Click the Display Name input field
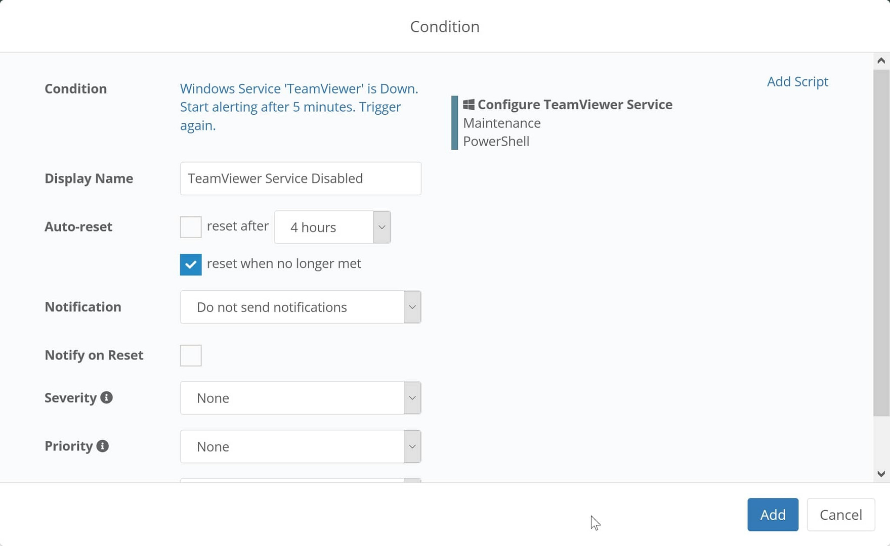 point(300,178)
